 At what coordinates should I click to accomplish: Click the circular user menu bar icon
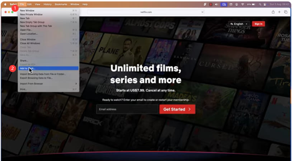(x=236, y=4)
